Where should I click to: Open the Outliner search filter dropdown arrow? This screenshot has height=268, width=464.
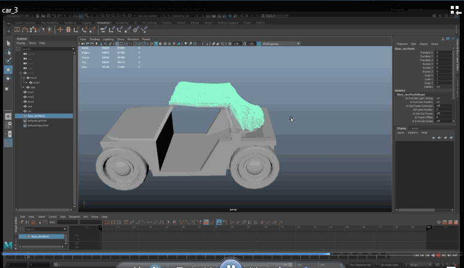(x=73, y=49)
